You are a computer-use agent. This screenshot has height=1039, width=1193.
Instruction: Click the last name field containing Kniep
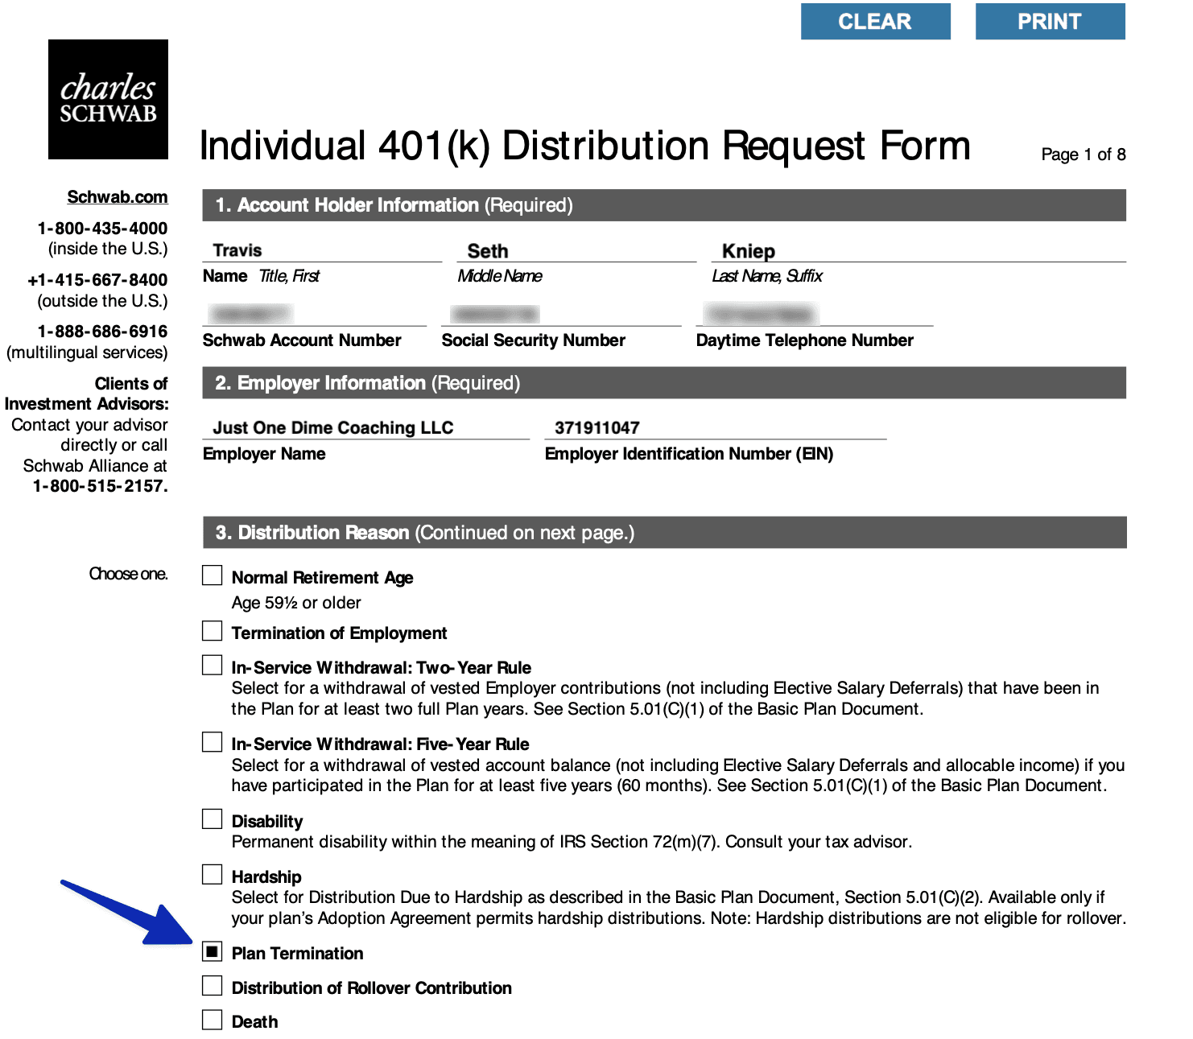coord(918,250)
